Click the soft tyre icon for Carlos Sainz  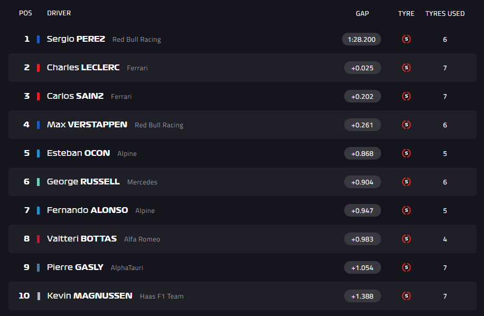(406, 96)
